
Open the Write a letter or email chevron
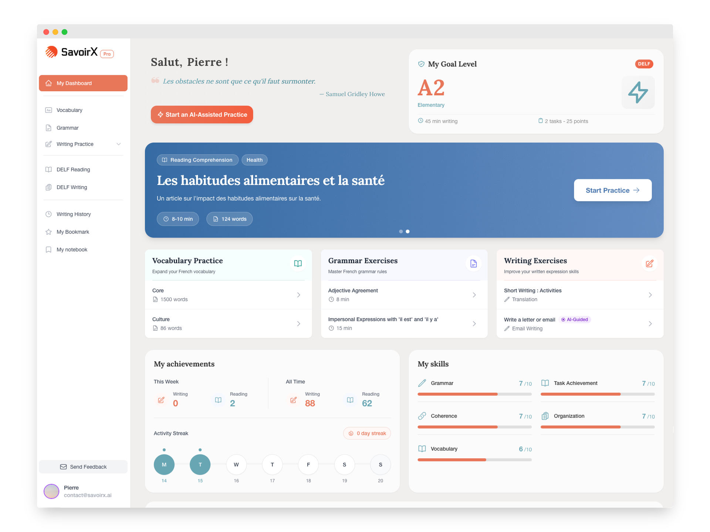tap(650, 324)
